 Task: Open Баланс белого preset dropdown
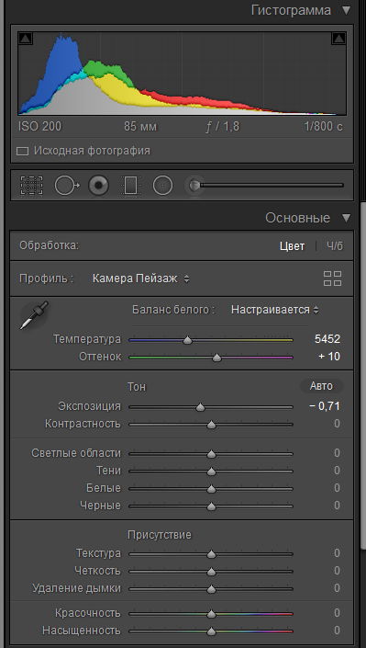point(275,310)
